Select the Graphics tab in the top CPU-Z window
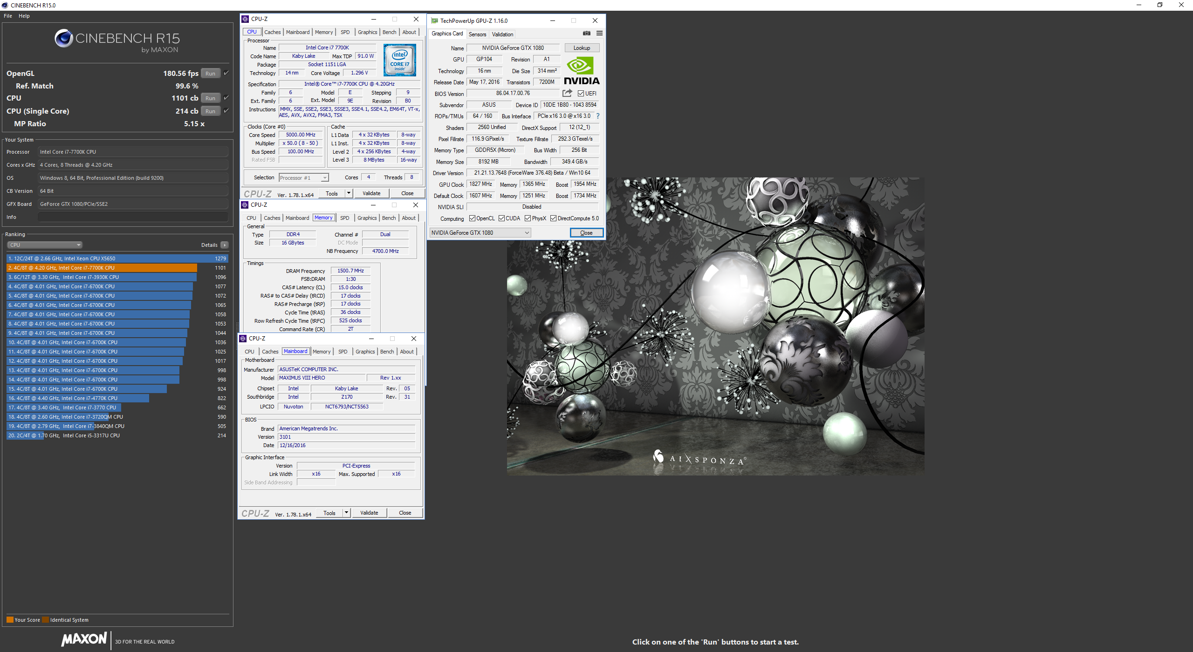Screen dimensions: 1193x652 tap(368, 32)
